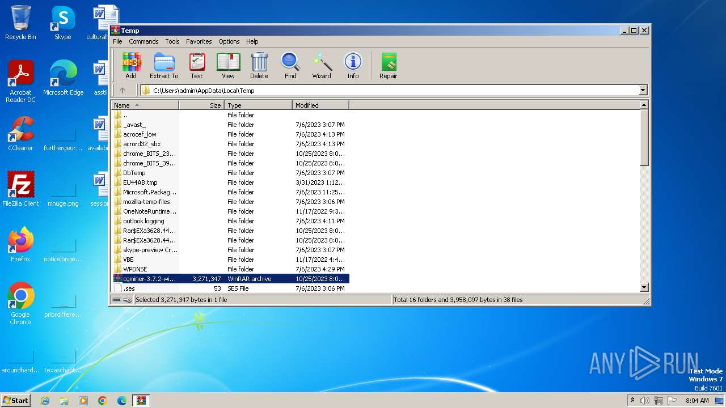Click the file list scroll up arrow
The image size is (726, 408).
[644, 105]
